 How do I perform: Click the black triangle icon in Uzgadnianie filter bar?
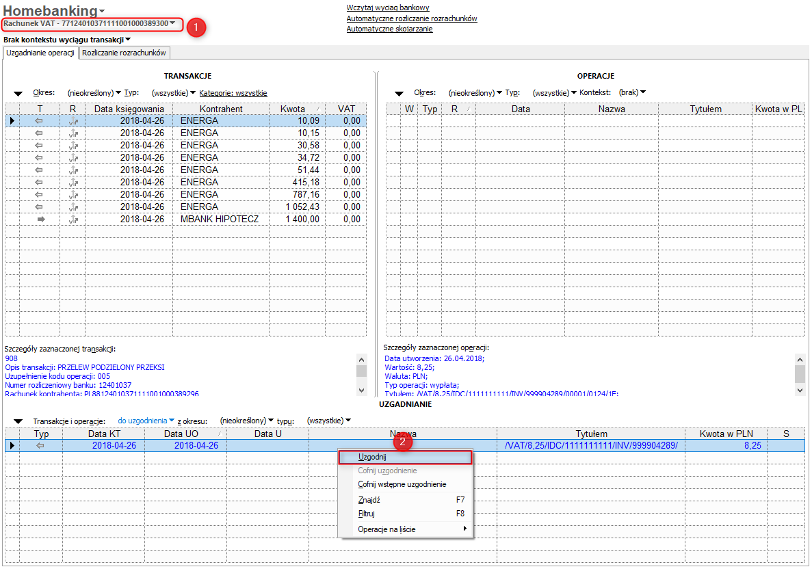[18, 421]
